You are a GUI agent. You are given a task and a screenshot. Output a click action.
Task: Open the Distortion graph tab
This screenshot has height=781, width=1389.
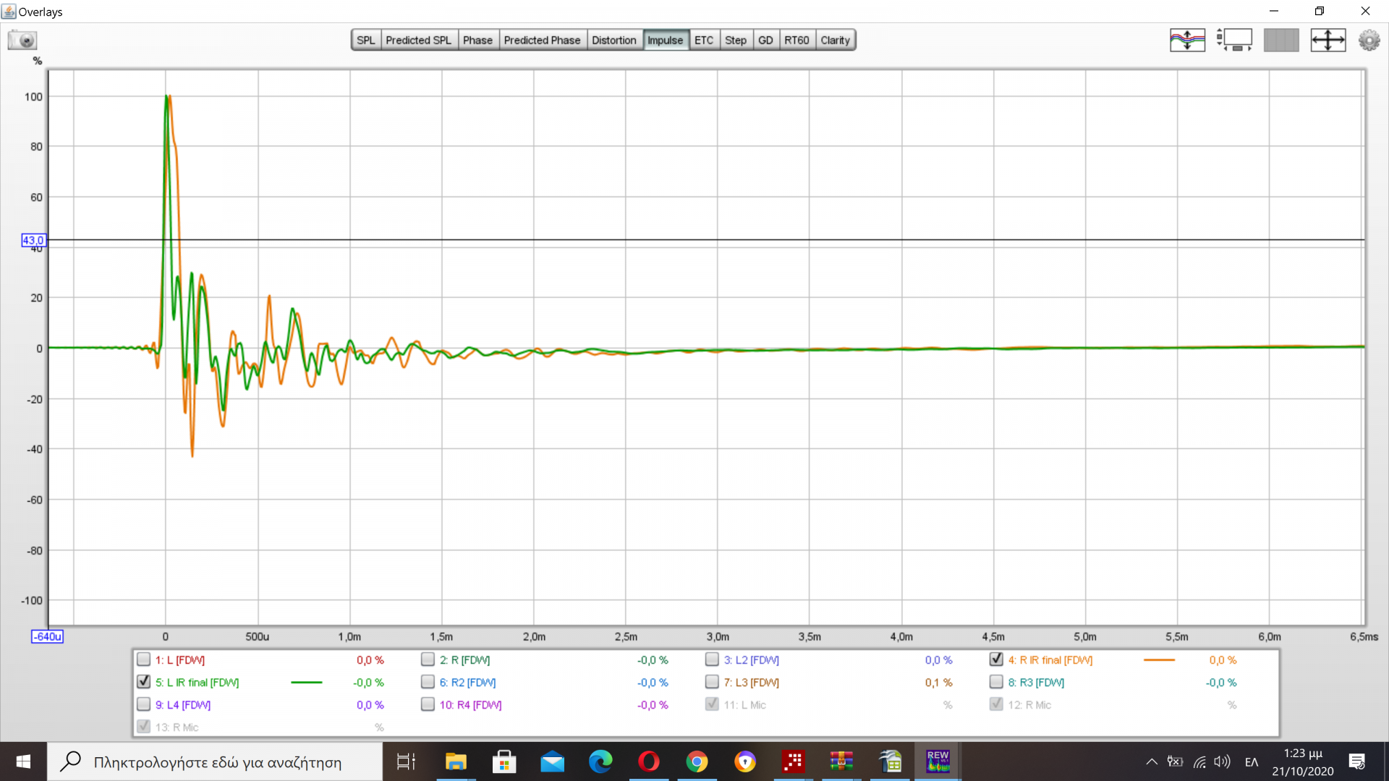(x=613, y=40)
